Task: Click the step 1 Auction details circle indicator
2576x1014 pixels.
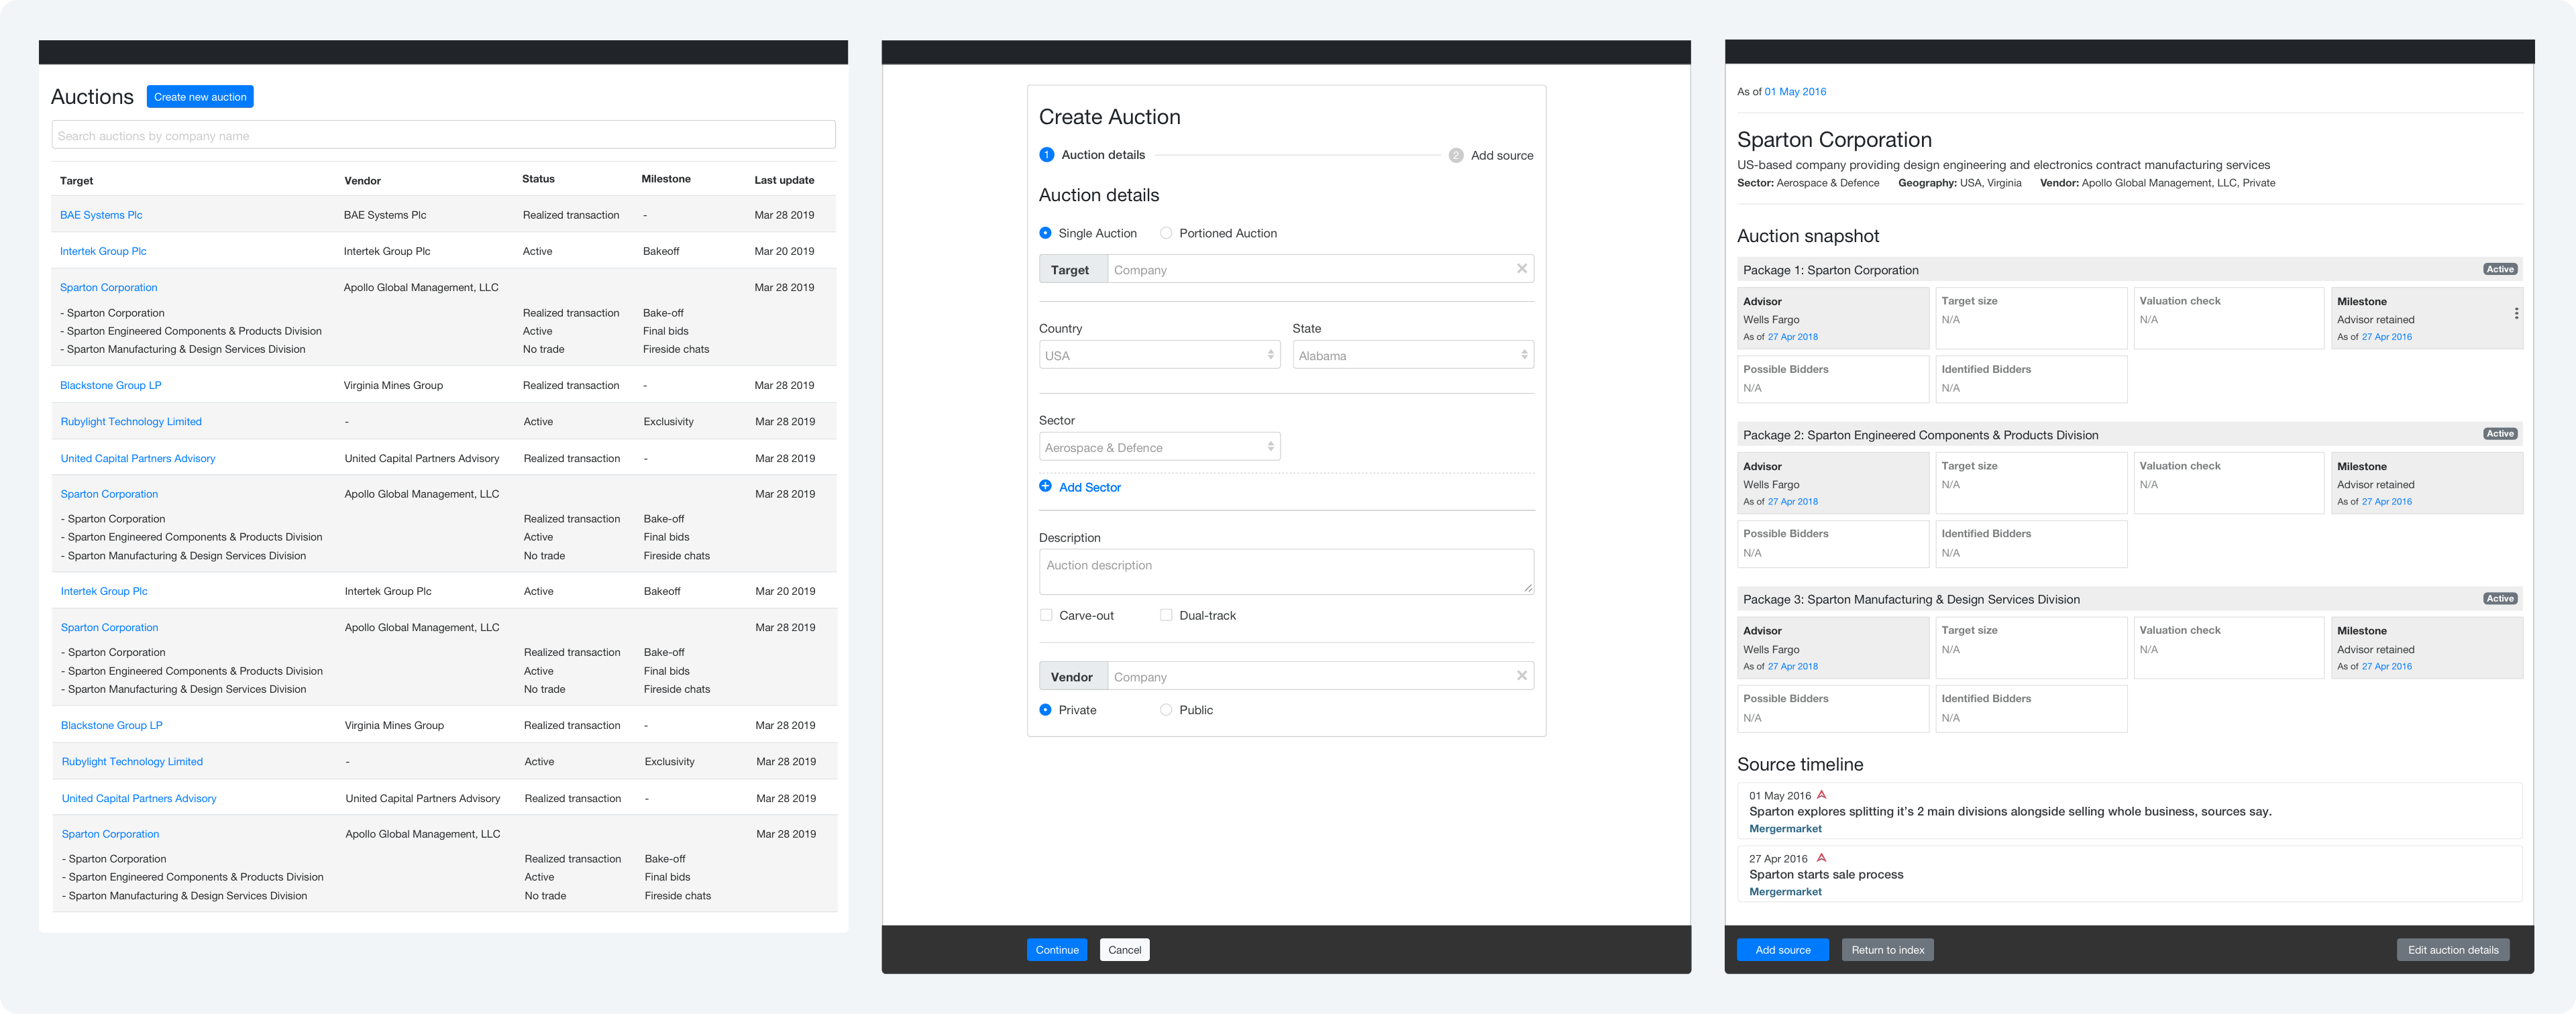Action: click(x=1046, y=155)
